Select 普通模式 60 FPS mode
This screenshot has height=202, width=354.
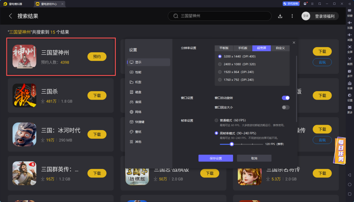pyautogui.click(x=216, y=120)
